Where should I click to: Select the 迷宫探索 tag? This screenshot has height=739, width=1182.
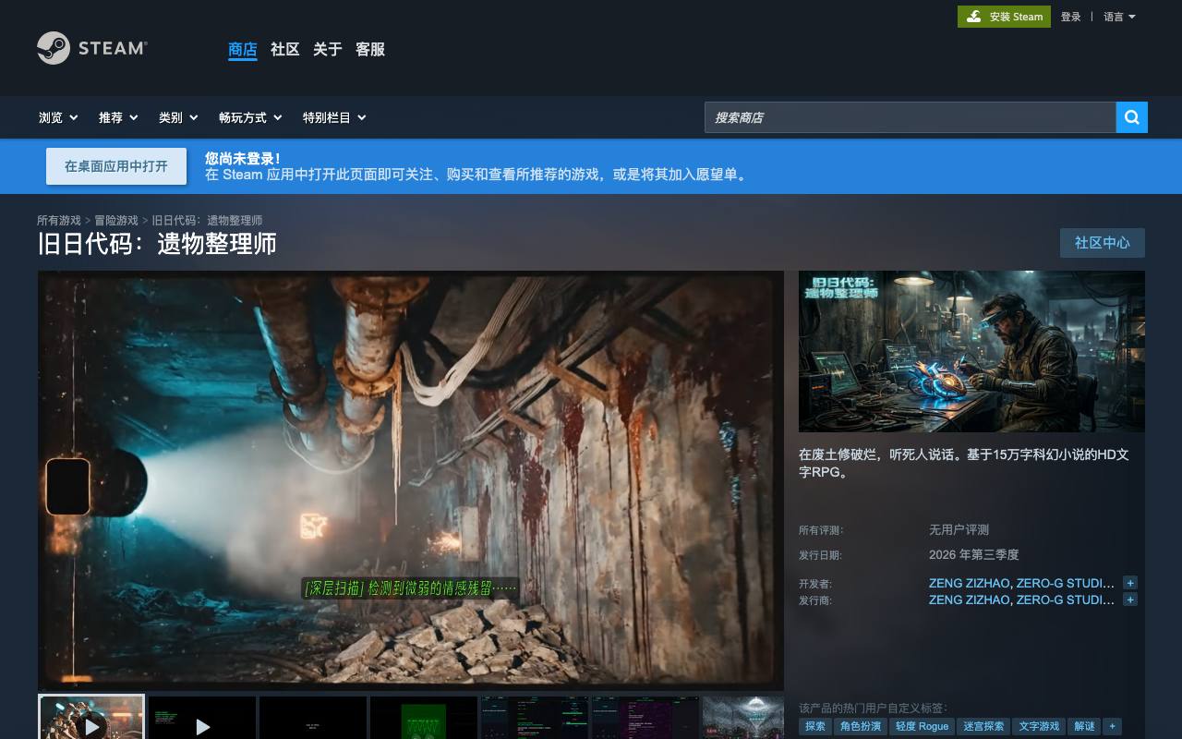[x=983, y=726]
